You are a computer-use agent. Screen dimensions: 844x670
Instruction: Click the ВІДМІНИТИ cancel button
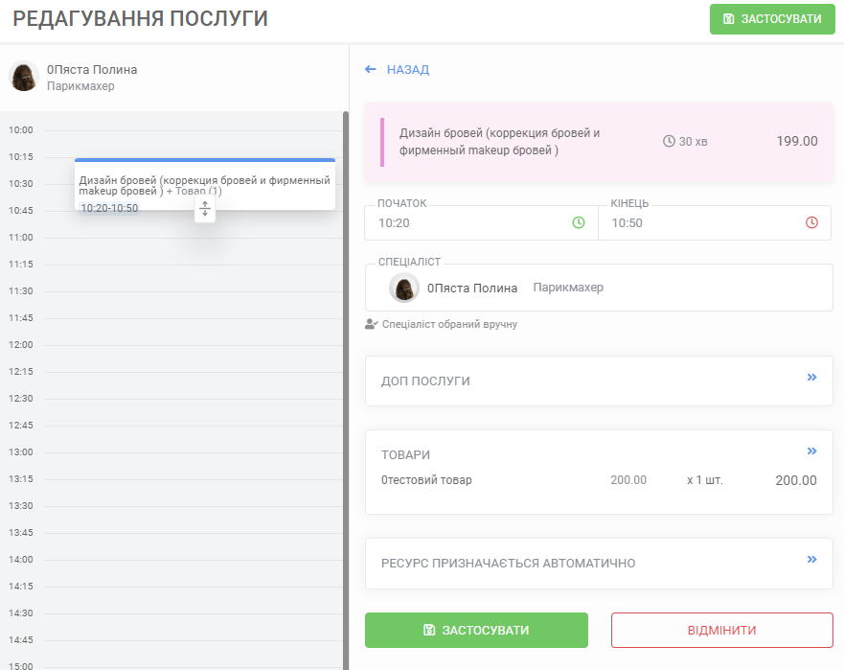(722, 631)
